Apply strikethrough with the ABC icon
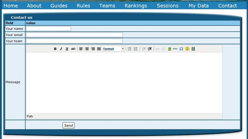Viewport: 248px width, 139px height. tap(73, 49)
